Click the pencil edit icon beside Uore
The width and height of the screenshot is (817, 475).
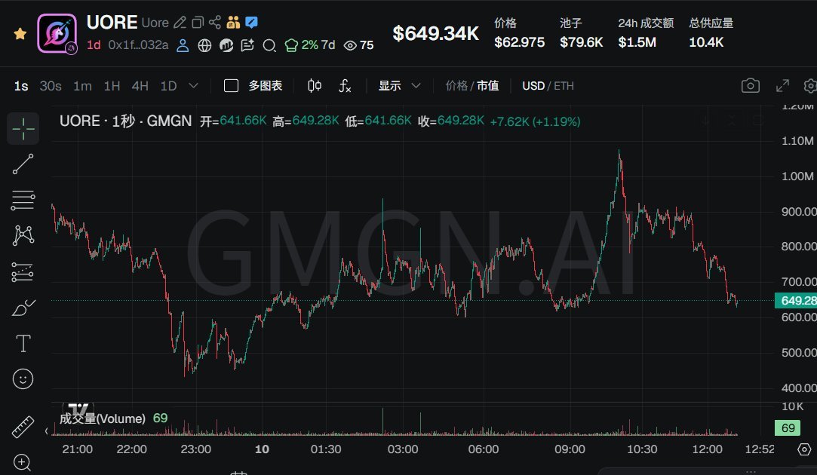(180, 23)
